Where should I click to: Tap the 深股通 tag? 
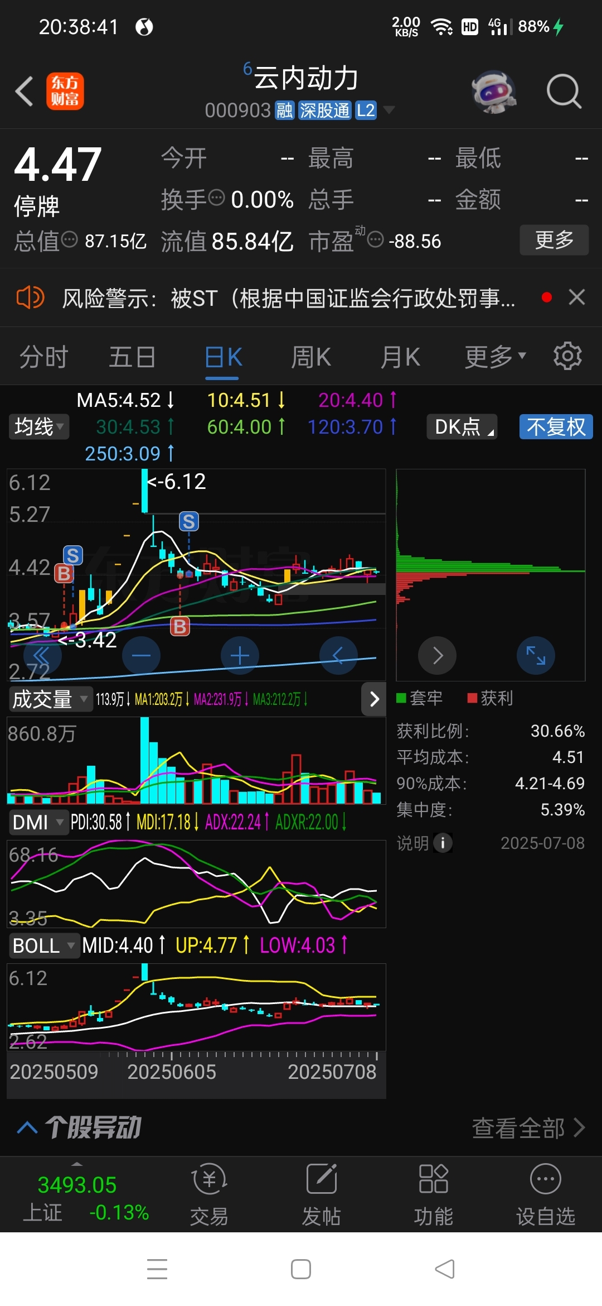coord(324,111)
